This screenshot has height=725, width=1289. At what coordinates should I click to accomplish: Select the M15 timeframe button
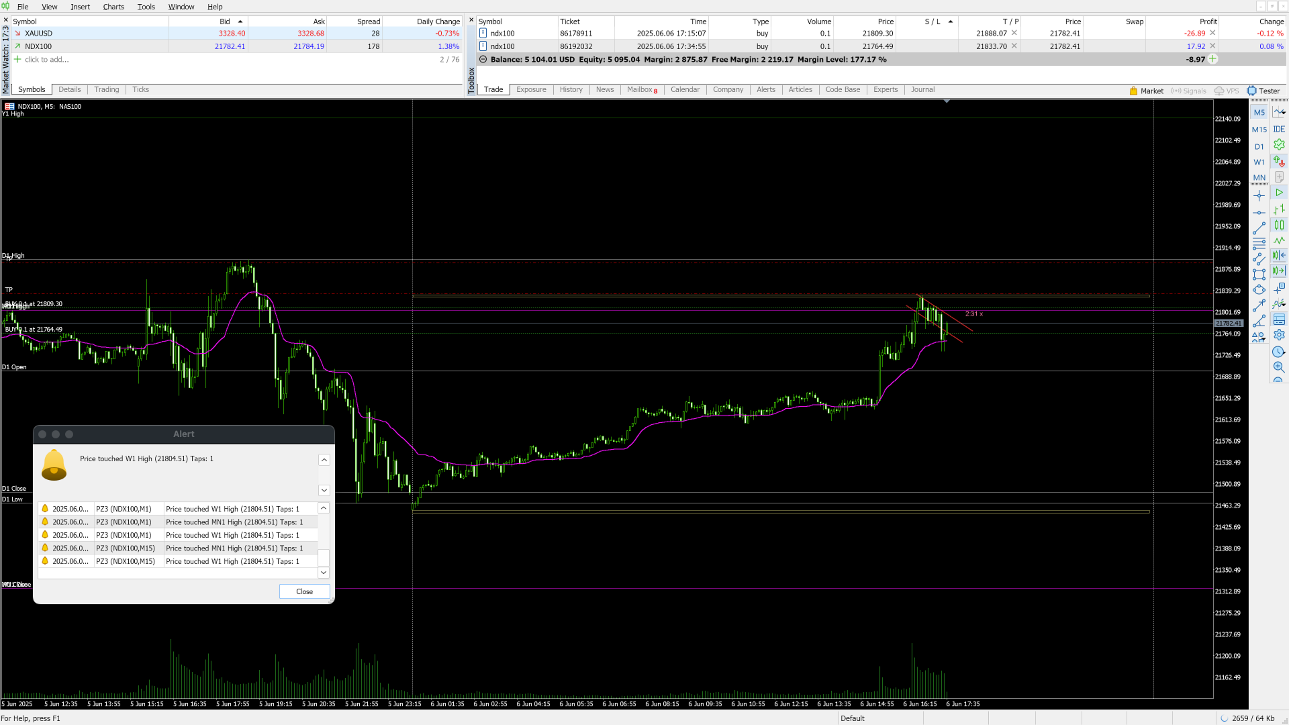1259,130
